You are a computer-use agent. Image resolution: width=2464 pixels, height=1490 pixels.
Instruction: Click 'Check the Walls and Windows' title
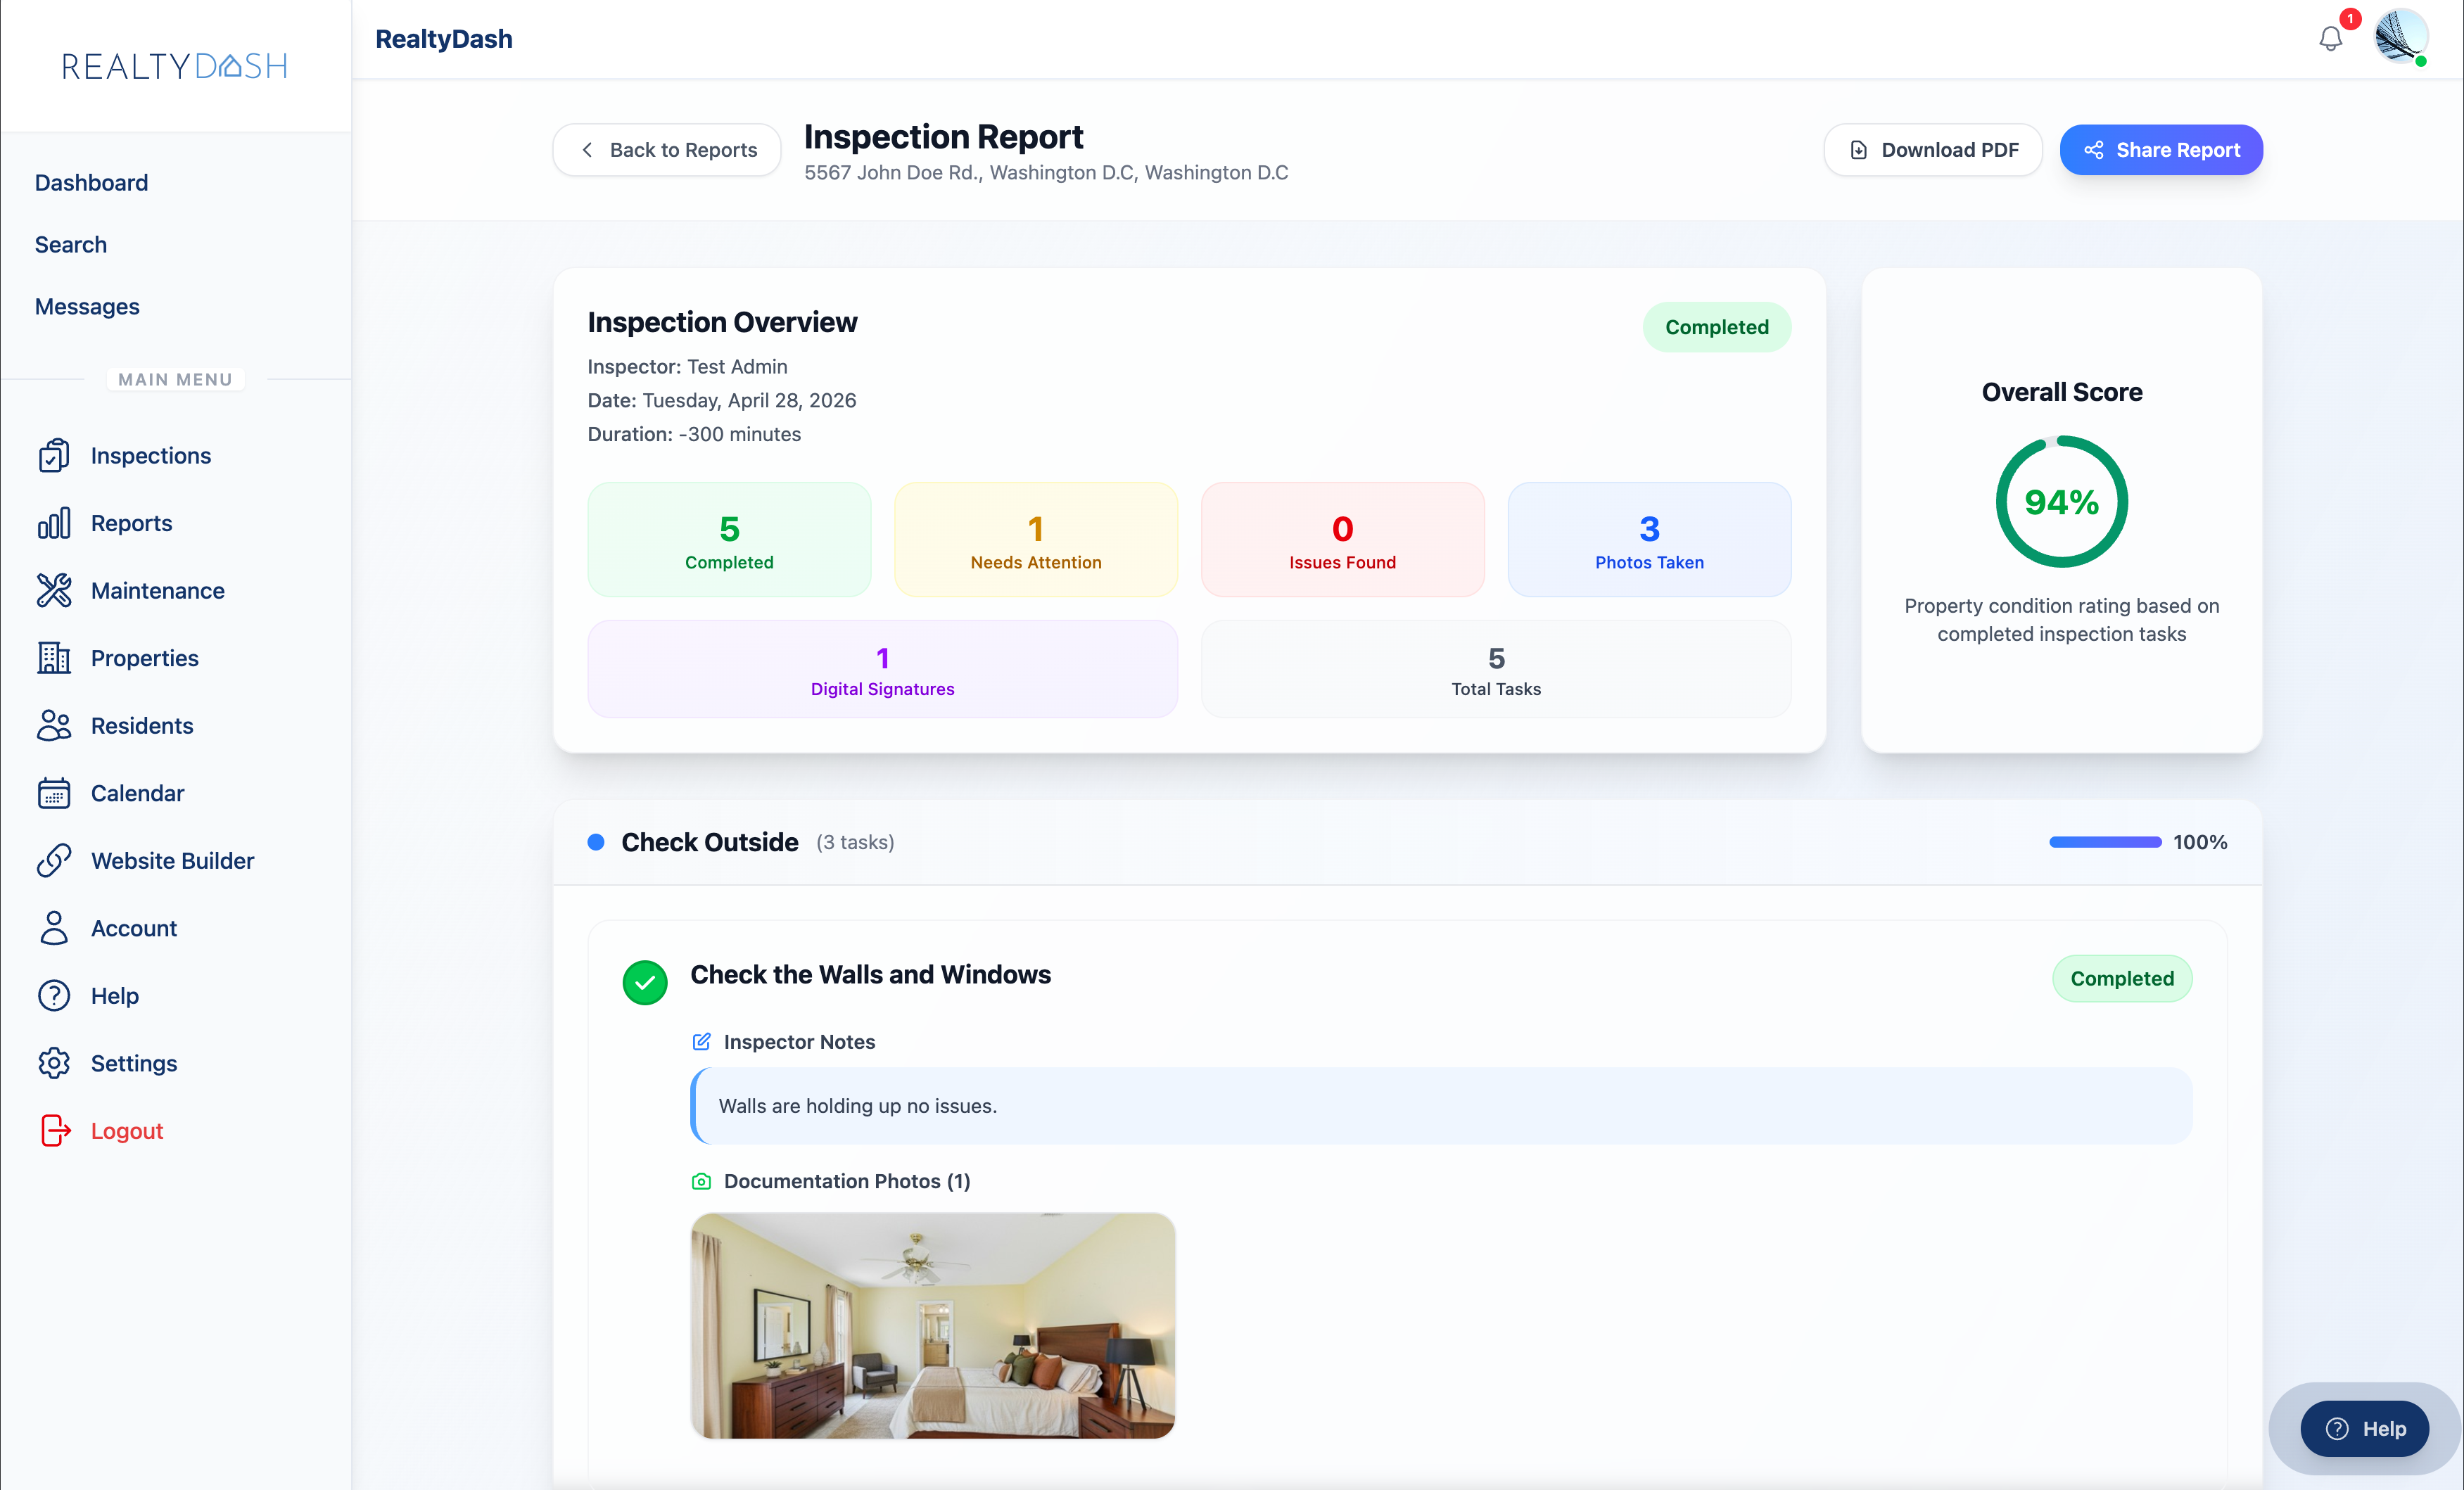tap(870, 975)
